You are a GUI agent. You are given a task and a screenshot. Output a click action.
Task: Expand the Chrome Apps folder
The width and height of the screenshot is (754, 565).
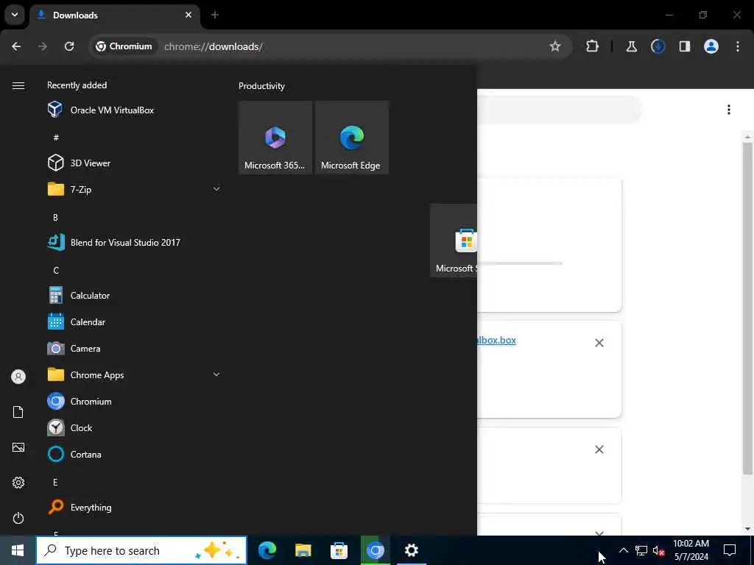135,374
